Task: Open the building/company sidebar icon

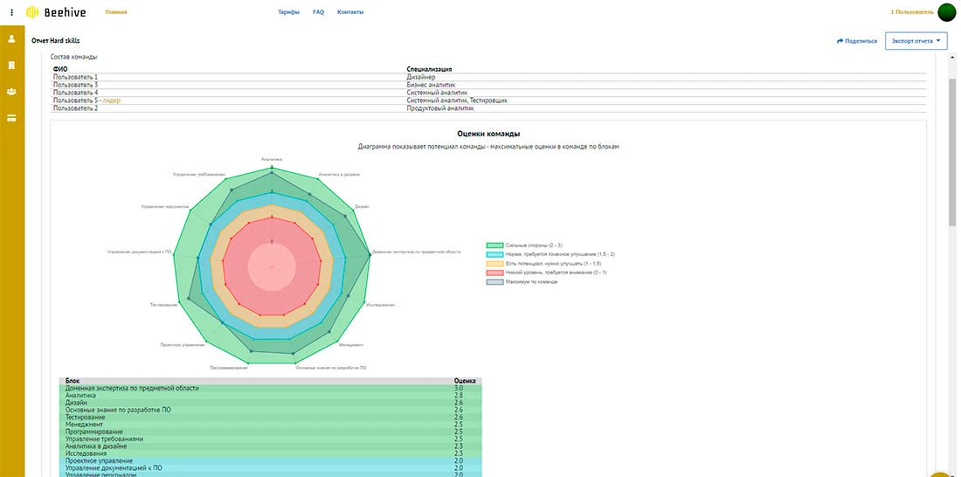Action: (x=12, y=66)
